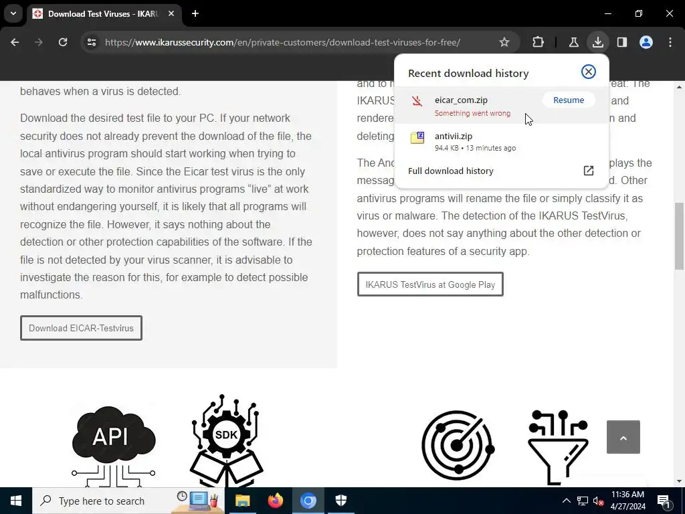Select the antivii.zip download entry

pos(501,142)
